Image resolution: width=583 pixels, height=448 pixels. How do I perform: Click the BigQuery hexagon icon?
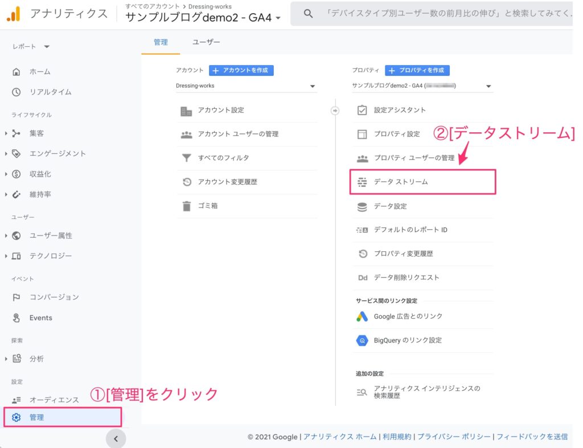coord(362,340)
